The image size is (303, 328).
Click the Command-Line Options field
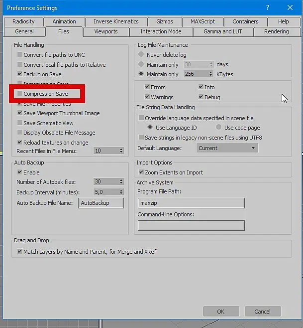191,225
